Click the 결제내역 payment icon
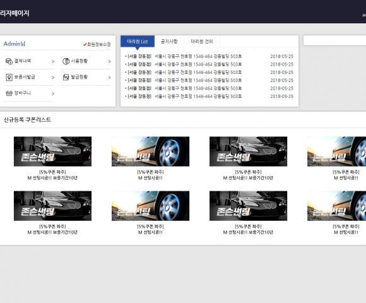This screenshot has width=366, height=303. 9,61
